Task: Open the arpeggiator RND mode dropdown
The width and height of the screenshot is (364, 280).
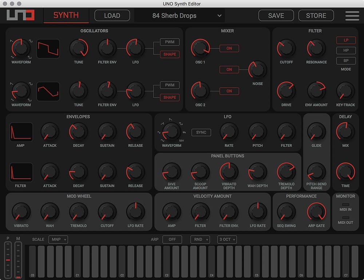Action: click(200, 239)
